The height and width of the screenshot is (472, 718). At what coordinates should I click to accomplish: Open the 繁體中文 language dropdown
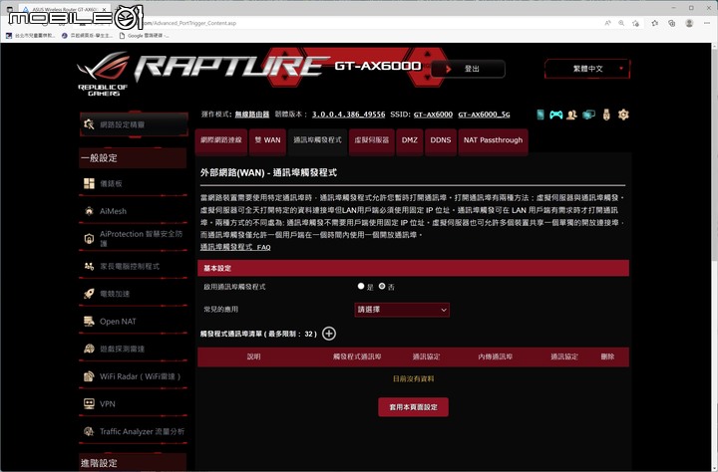587,69
